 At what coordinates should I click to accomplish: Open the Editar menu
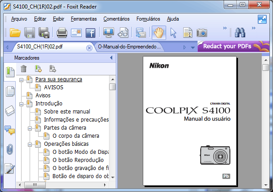coord(40,19)
